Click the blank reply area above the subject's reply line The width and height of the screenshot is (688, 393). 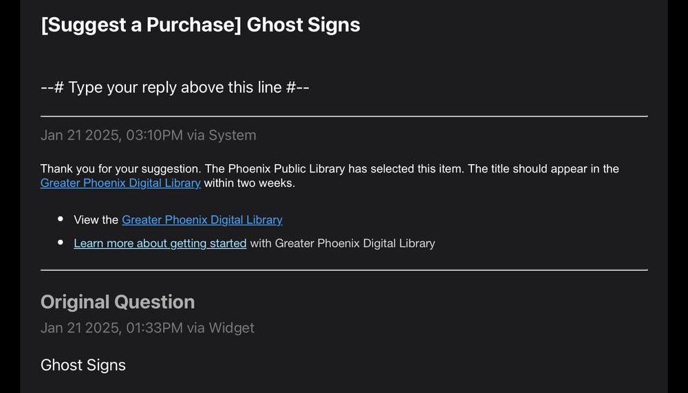[x=344, y=57]
